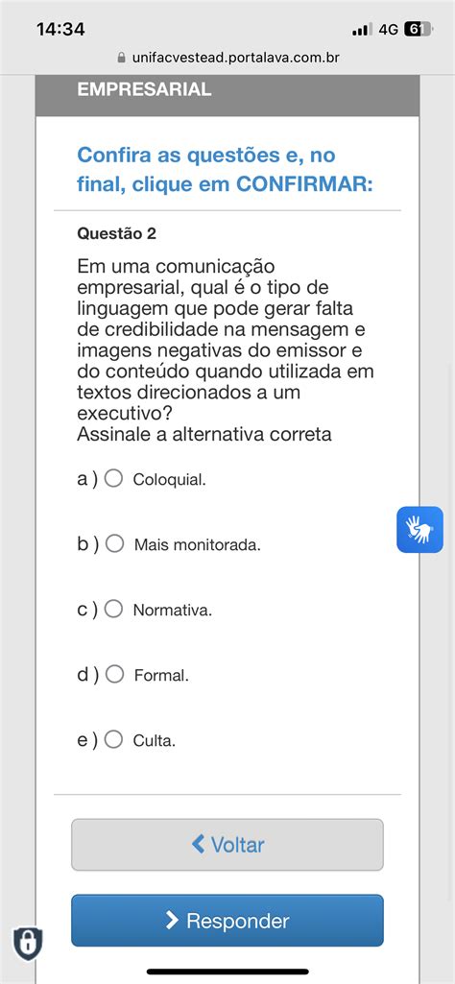Tap the cellular signal bars icon
Screen dimensions: 455x984
(362, 30)
